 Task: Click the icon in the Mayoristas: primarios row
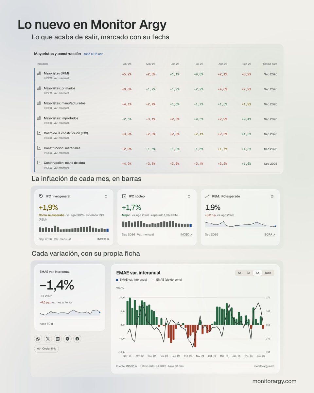point(39,88)
